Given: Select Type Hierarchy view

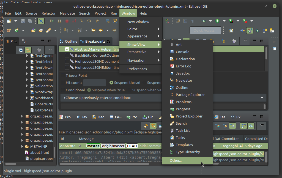Looking at the screenshot, I should (187, 152).
